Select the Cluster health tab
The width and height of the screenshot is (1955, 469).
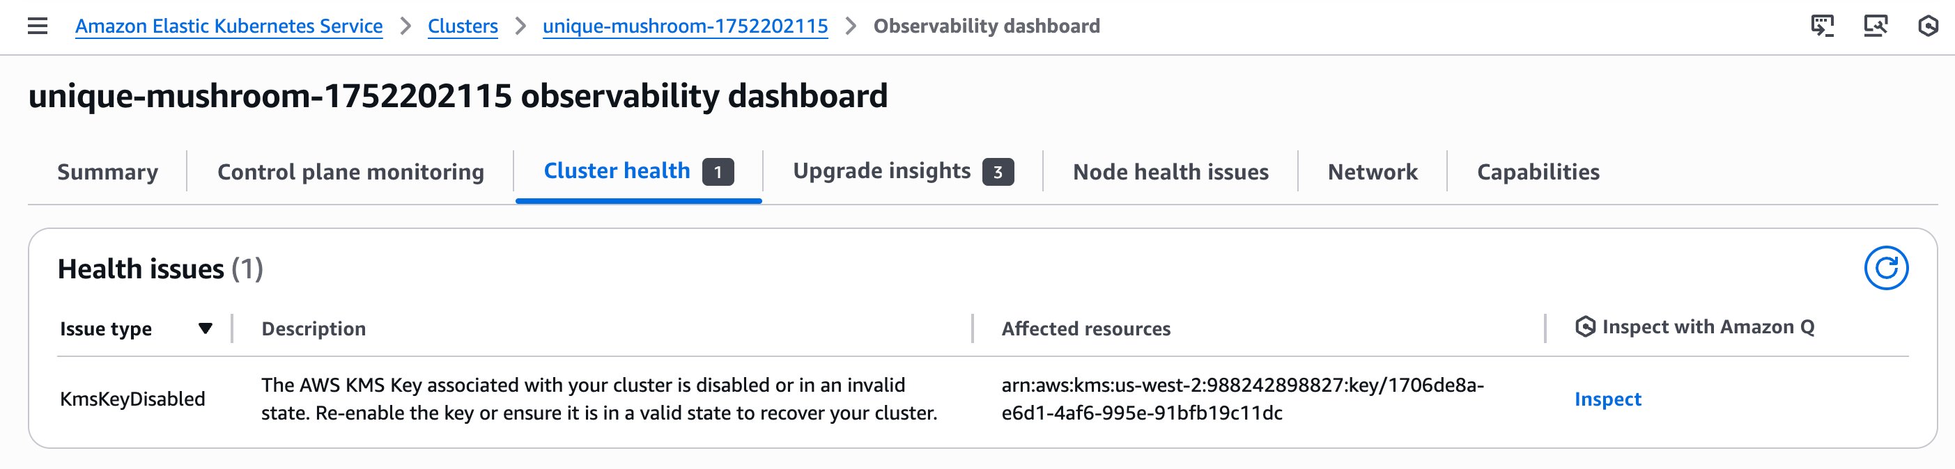coord(617,171)
